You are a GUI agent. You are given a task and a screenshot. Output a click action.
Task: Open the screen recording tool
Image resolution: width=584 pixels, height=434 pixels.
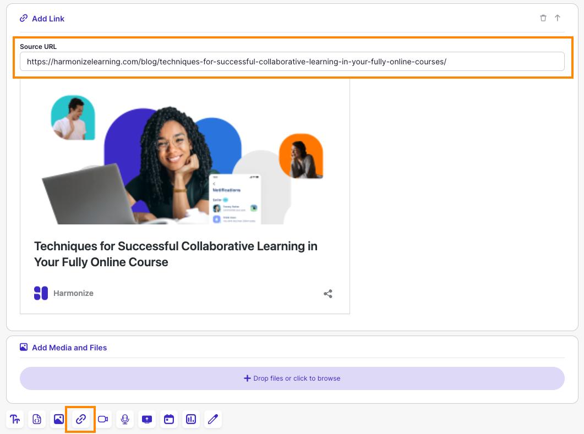tap(146, 419)
